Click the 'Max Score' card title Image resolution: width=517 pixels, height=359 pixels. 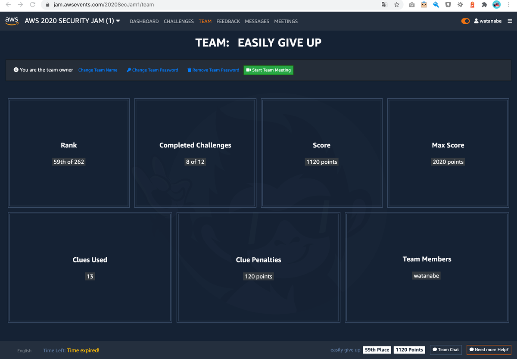[x=448, y=145]
